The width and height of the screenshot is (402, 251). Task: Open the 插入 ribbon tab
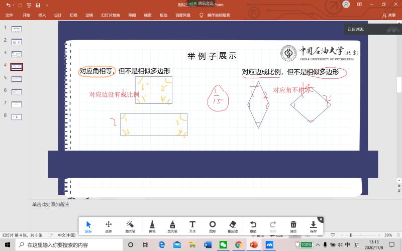(42, 15)
